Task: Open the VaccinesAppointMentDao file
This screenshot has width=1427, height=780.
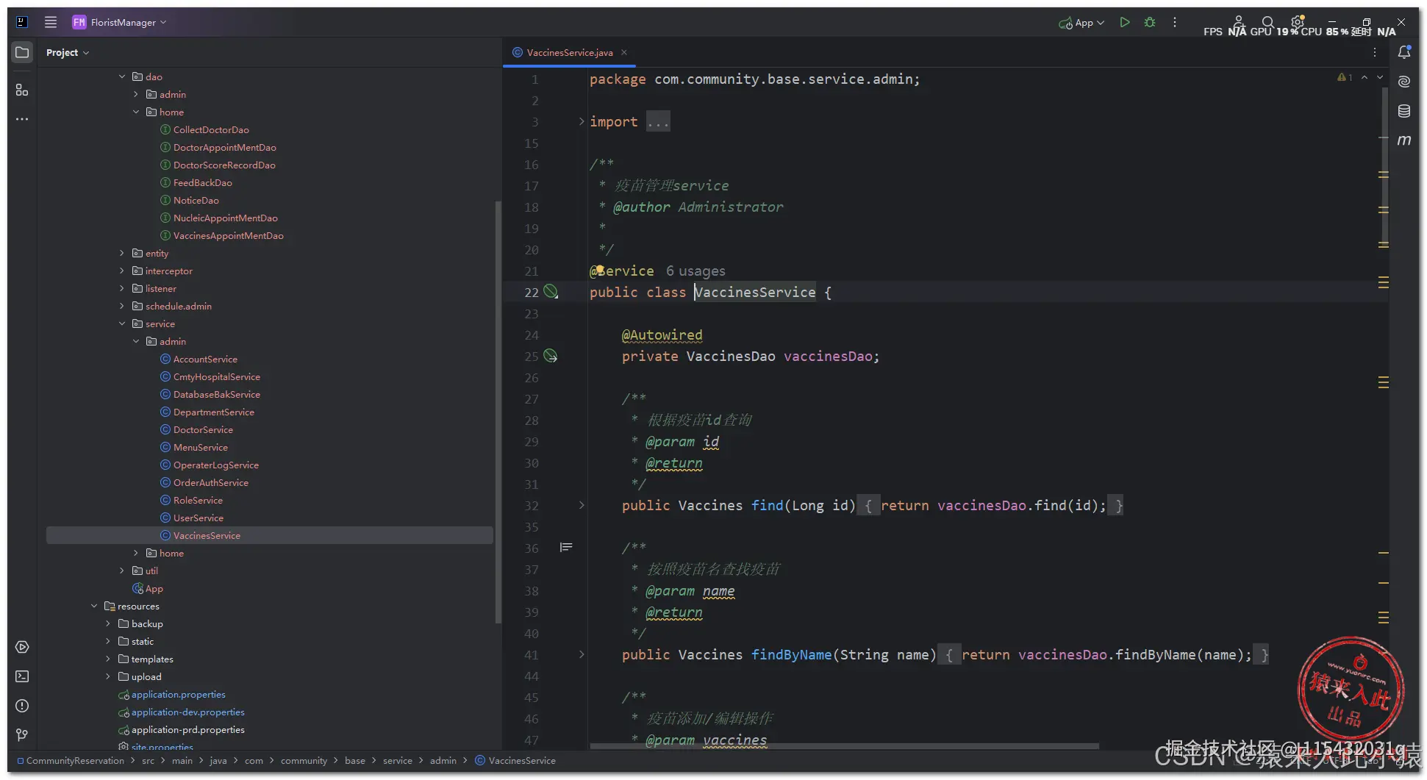Action: [x=228, y=235]
